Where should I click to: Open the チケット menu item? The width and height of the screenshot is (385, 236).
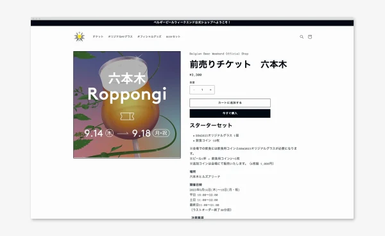pos(98,36)
